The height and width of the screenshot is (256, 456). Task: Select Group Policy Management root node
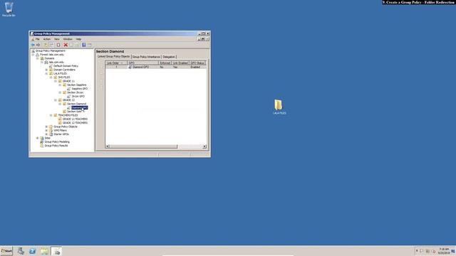[x=50, y=50]
